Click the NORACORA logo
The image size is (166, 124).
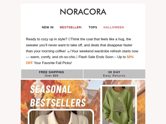[x=83, y=12]
